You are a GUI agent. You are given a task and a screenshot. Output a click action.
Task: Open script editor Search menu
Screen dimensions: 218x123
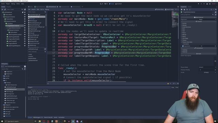(x=33, y=10)
